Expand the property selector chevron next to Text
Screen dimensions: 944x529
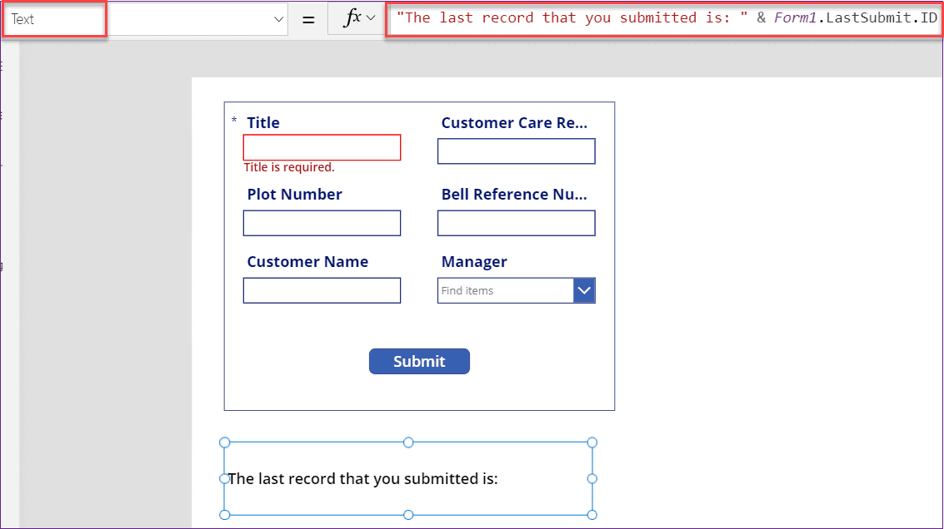tap(277, 17)
